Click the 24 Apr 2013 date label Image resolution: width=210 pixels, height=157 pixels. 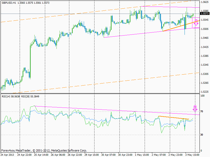[8, 155]
